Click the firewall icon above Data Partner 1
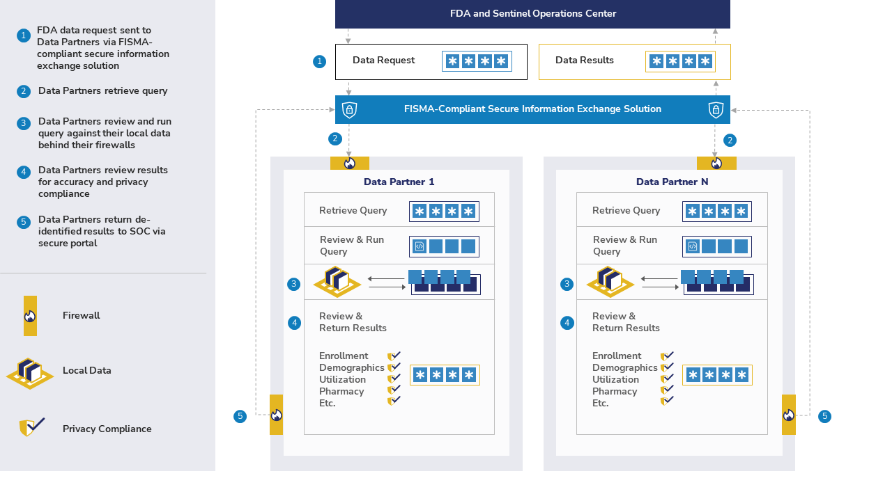Image resolution: width=892 pixels, height=501 pixels. tap(350, 164)
